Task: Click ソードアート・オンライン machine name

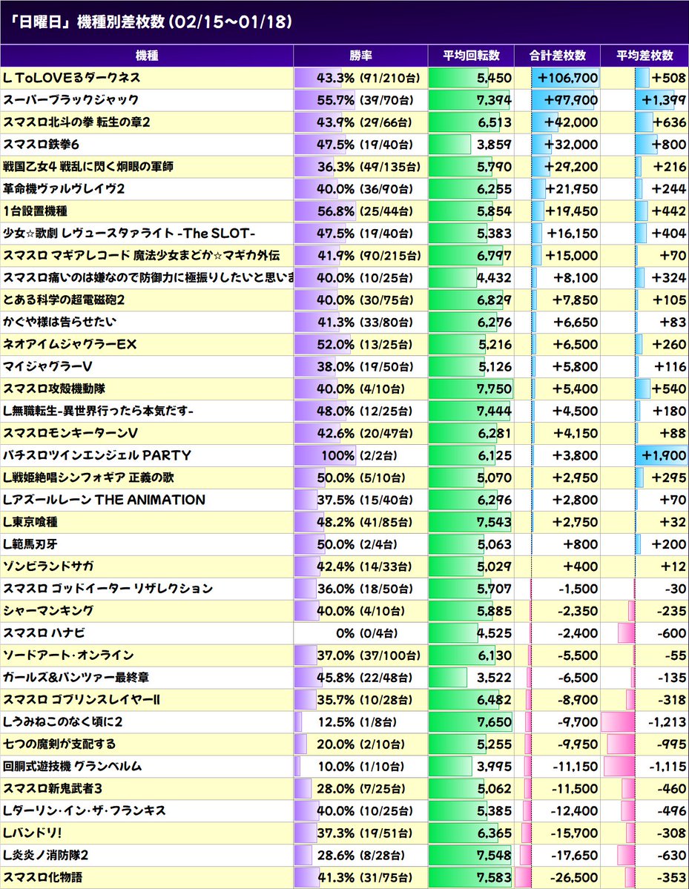Action: (x=68, y=655)
